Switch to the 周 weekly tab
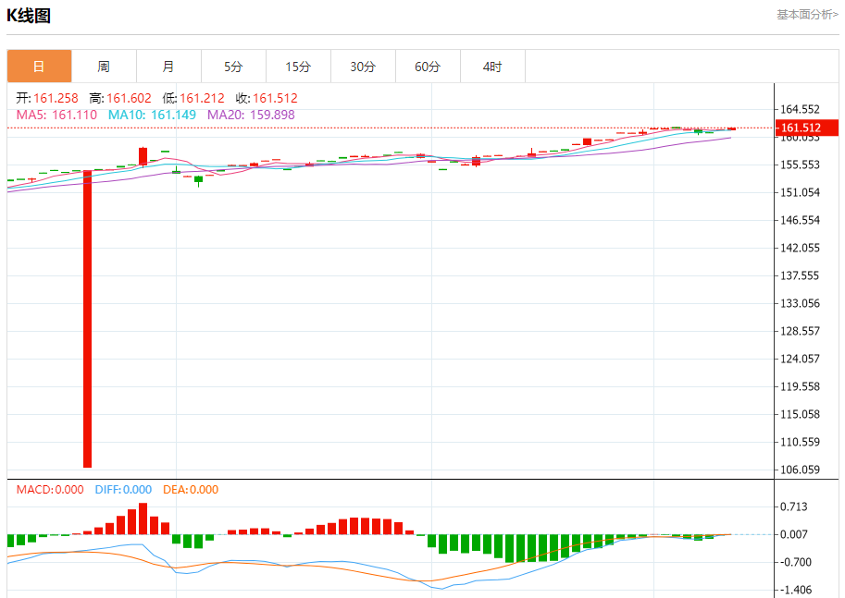The image size is (845, 598). [x=104, y=67]
